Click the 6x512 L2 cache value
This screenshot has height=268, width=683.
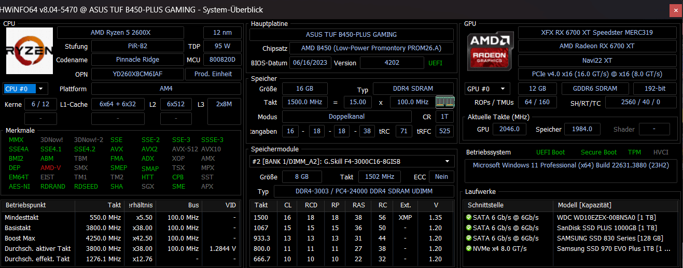tap(176, 104)
